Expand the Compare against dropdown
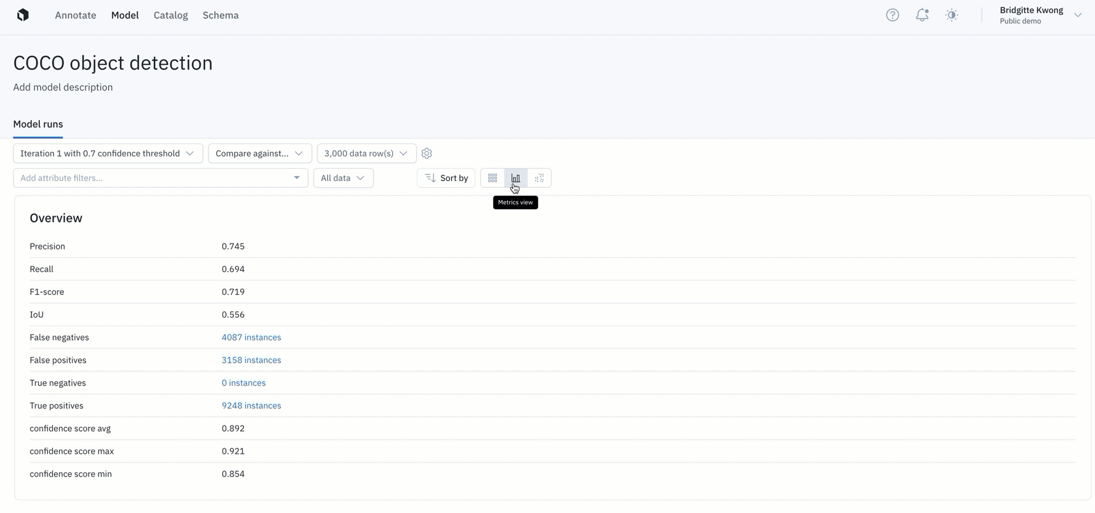The image size is (1095, 513). [260, 153]
